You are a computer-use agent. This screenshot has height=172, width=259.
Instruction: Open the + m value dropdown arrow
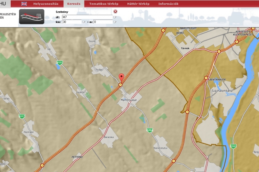click(x=115, y=22)
